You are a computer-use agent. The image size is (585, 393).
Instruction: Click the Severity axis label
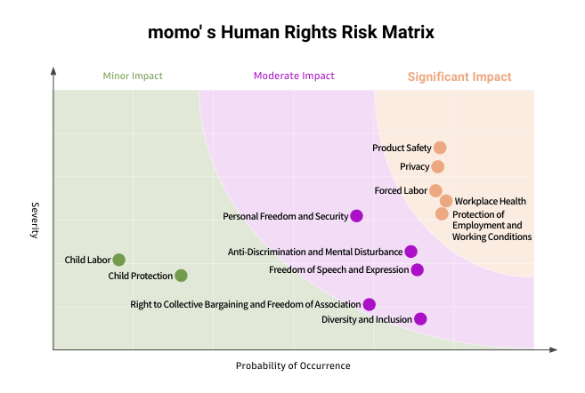(35, 220)
